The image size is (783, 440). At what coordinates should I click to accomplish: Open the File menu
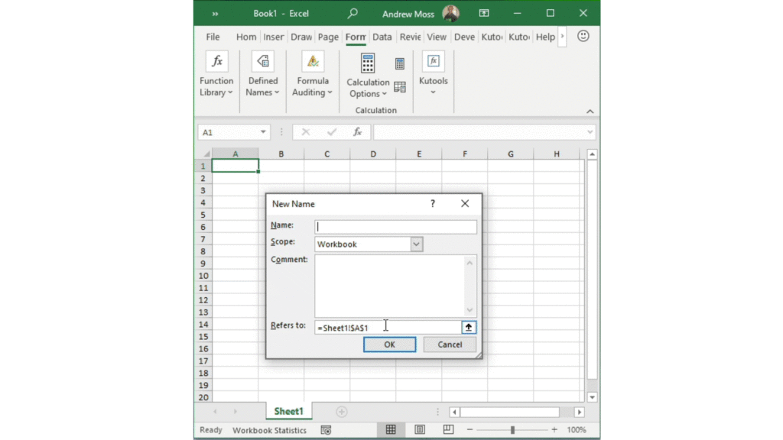(213, 37)
